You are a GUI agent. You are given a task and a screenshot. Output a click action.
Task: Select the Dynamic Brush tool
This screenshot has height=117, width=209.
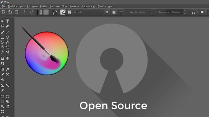3,52
